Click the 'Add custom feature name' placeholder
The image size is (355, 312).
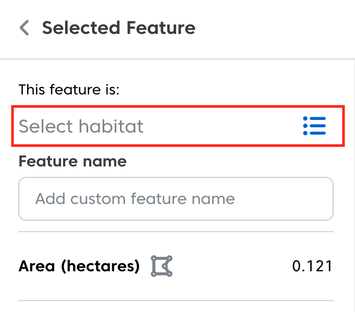tap(135, 199)
